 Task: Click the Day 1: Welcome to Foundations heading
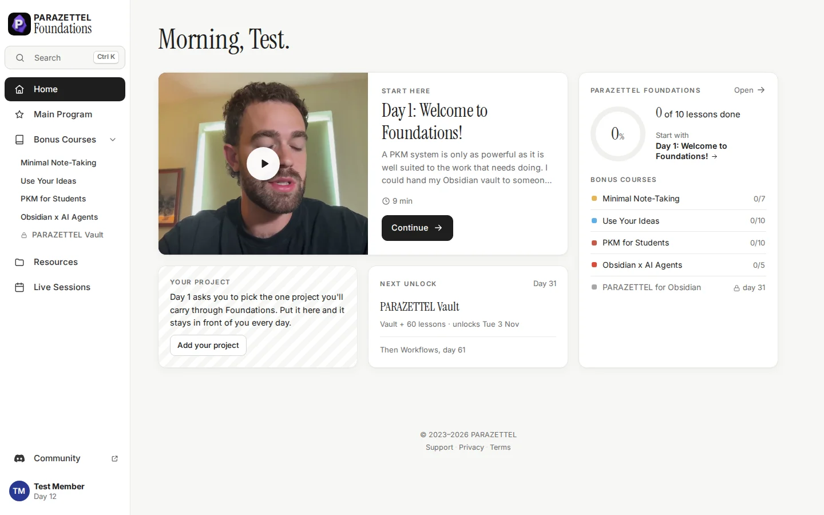pos(435,121)
